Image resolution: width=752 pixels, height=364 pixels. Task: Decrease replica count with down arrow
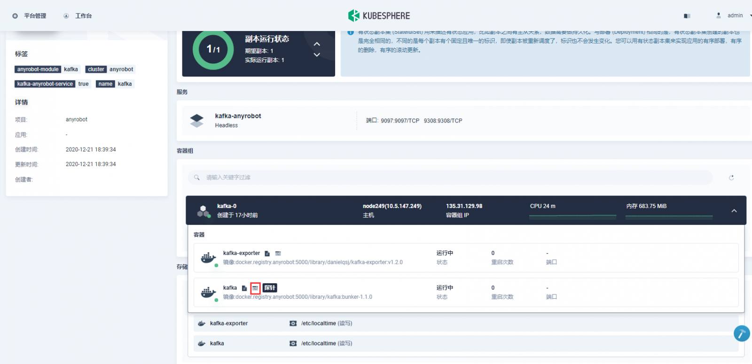point(317,54)
